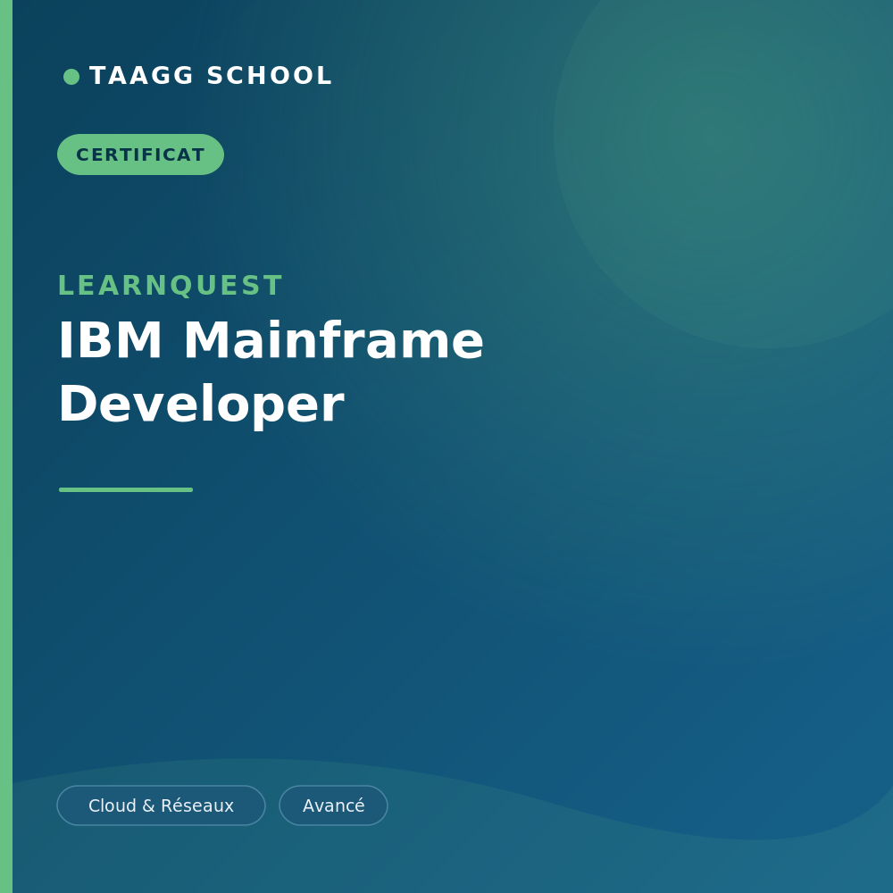The image size is (893, 893).
Task: Select the Cloud & Réseaux tag
Action: tap(161, 805)
